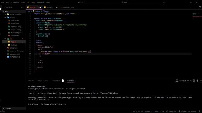Expand the Outline section

coord(14,109)
